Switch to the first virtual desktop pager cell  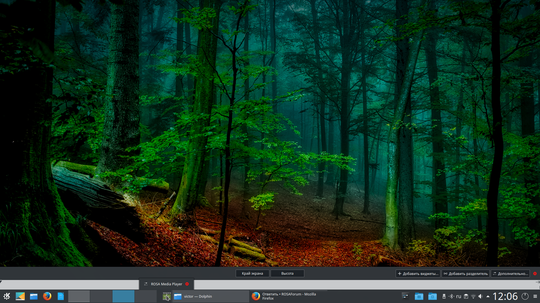pos(79,296)
